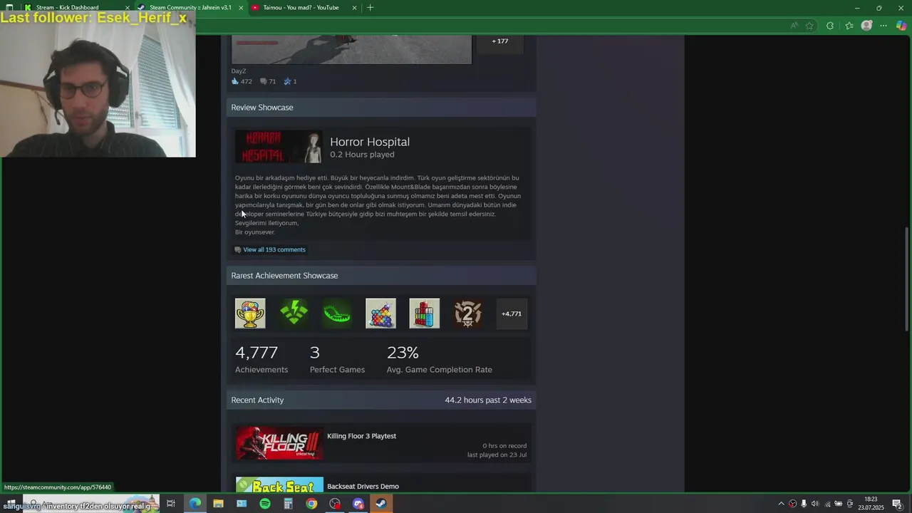Click the comment bubble icon by 193 comments

[x=238, y=249]
